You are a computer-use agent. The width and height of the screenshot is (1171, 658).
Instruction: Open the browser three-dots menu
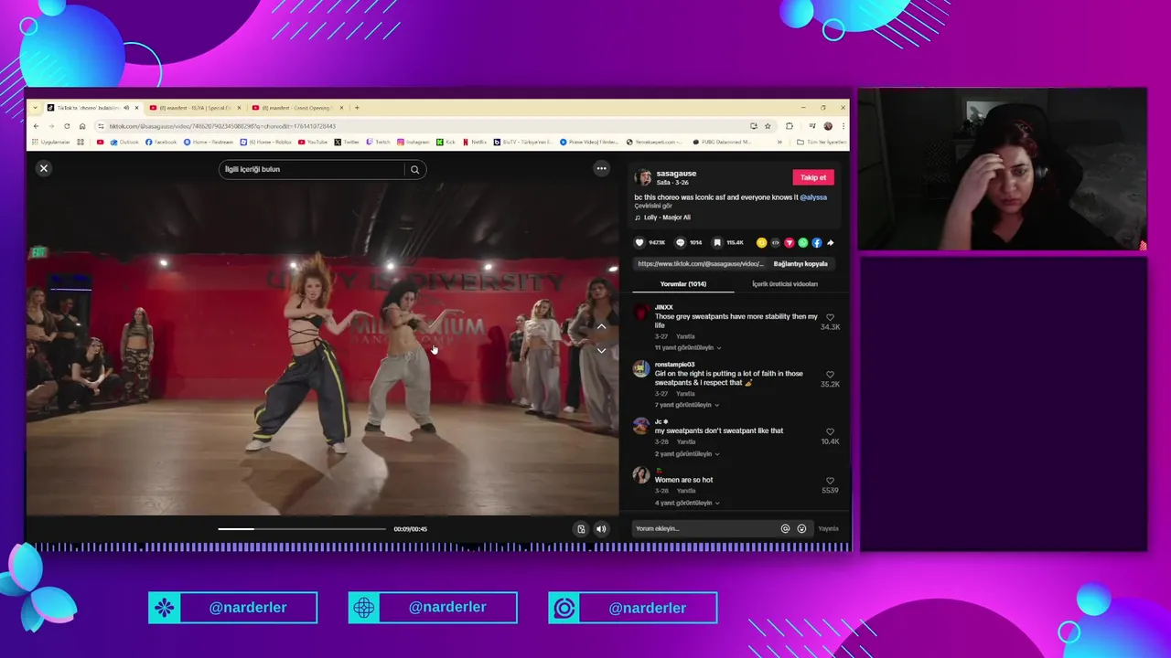click(x=843, y=126)
